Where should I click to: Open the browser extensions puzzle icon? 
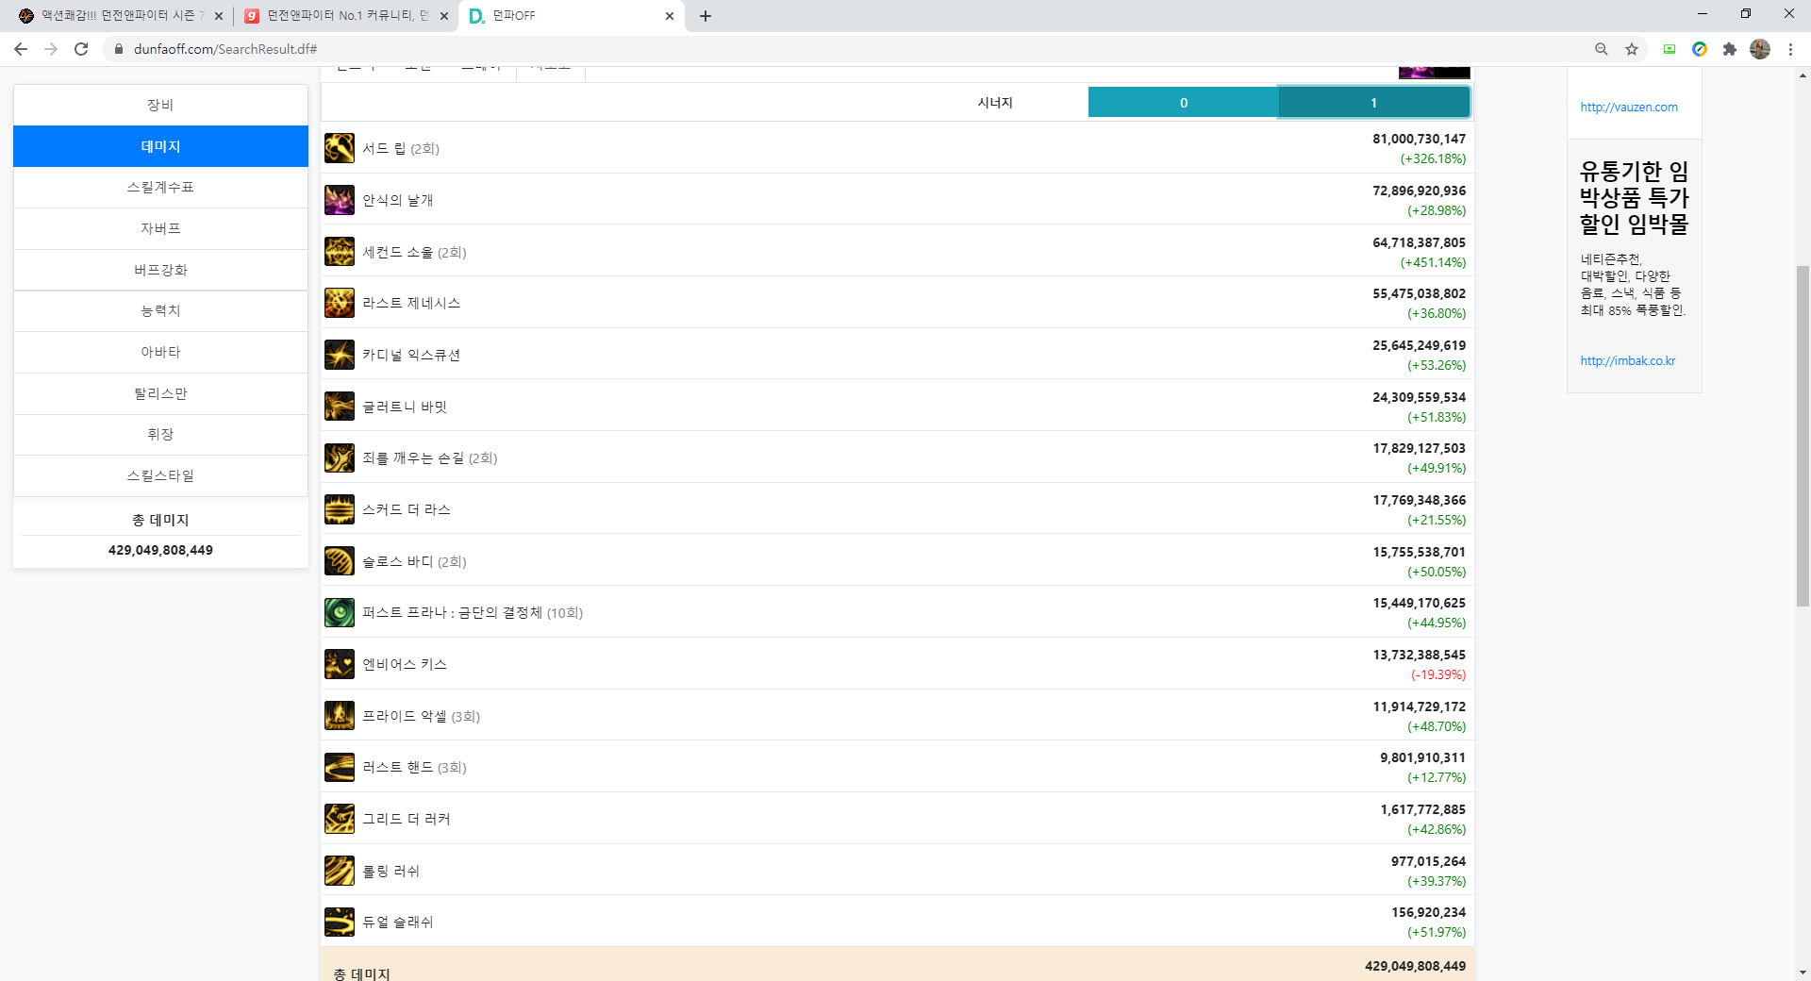[x=1730, y=49]
